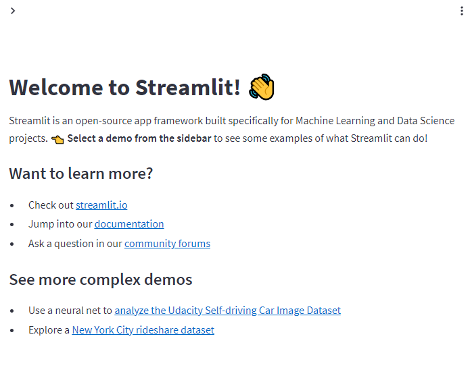Screen dimensions: 470x372
Task: Click the bold 'Select a demo from the sidebar' text
Action: 139,138
